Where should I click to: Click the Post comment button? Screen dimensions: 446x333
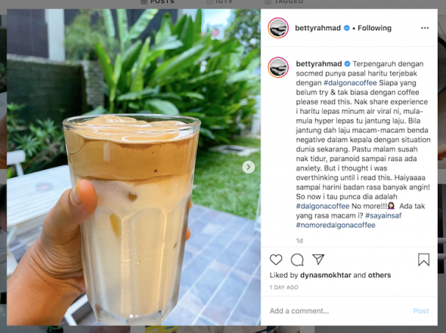tap(421, 311)
